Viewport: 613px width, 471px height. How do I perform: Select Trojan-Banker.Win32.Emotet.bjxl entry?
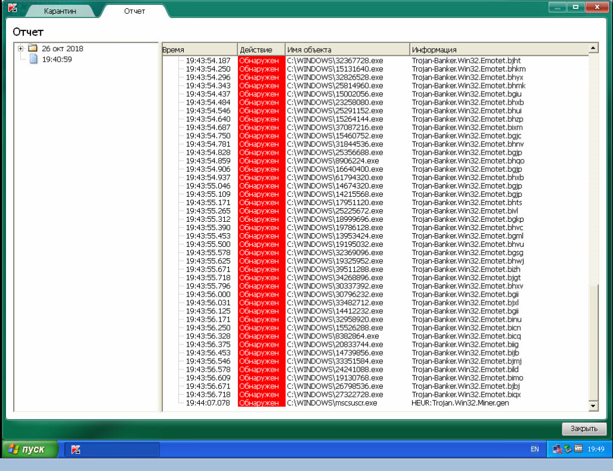click(465, 303)
